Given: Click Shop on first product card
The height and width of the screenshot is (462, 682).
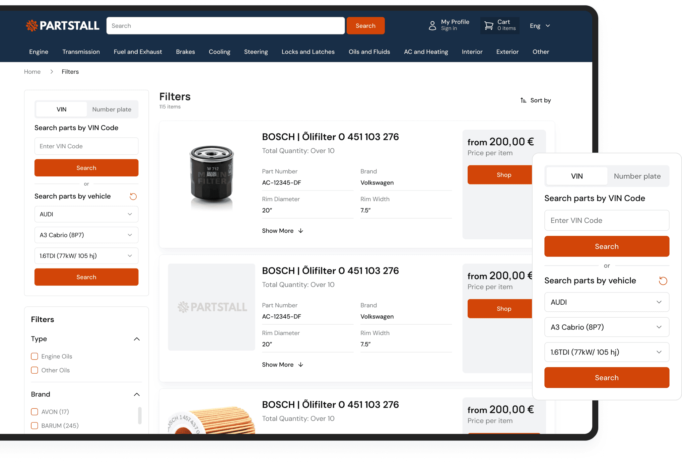Looking at the screenshot, I should 500,175.
